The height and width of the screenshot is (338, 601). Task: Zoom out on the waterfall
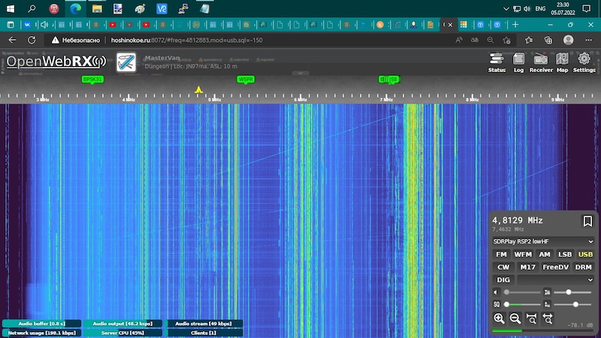[x=515, y=318]
